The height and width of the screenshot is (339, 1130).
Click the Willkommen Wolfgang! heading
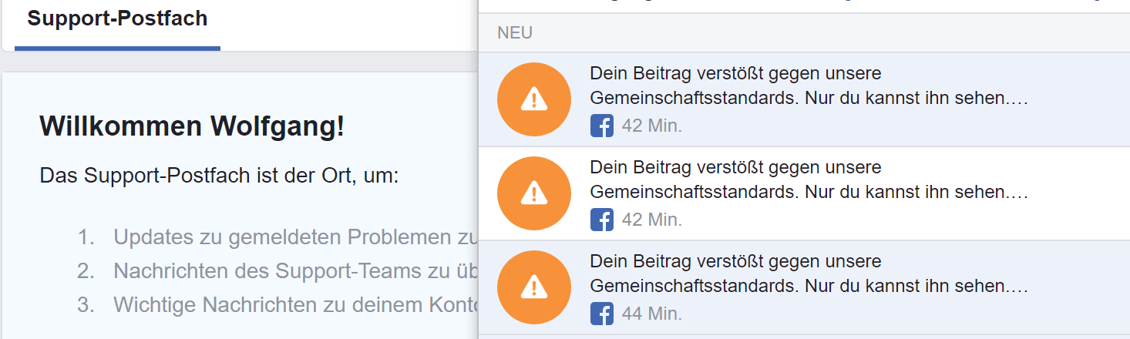click(x=192, y=126)
